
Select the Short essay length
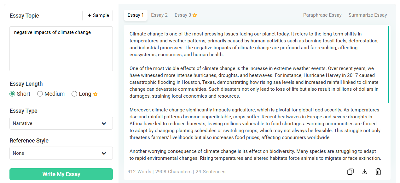[13, 94]
